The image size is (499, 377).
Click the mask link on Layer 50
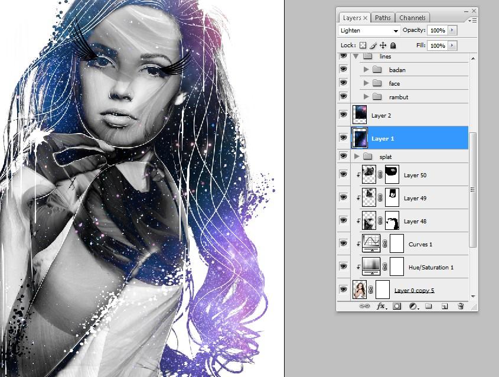380,174
